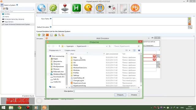Open the Имя column filter dropdown
This screenshot has height=110, width=196.
point(104,54)
